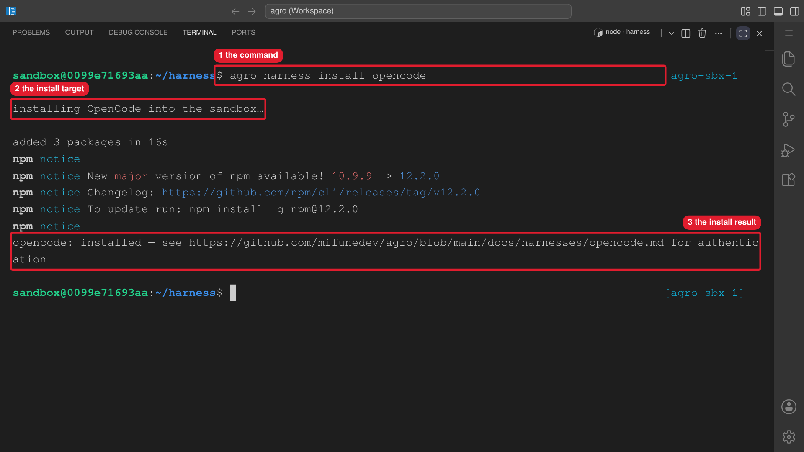804x452 pixels.
Task: Open the npm changelog GitHub link
Action: click(321, 193)
